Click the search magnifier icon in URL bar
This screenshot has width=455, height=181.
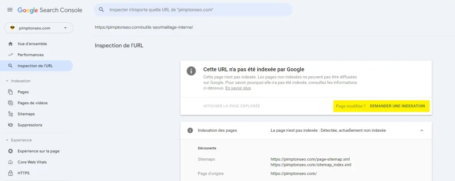pyautogui.click(x=101, y=10)
